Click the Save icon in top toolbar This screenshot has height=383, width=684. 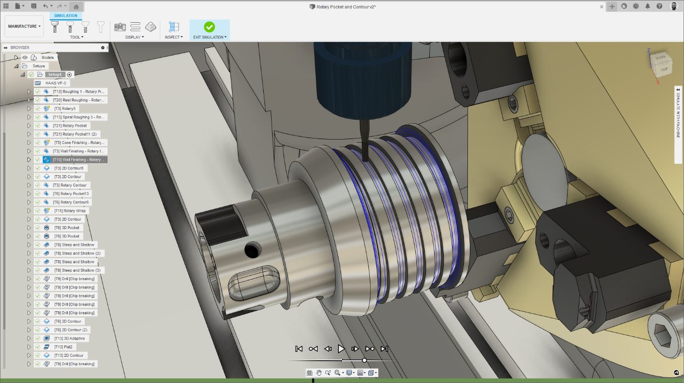33,6
